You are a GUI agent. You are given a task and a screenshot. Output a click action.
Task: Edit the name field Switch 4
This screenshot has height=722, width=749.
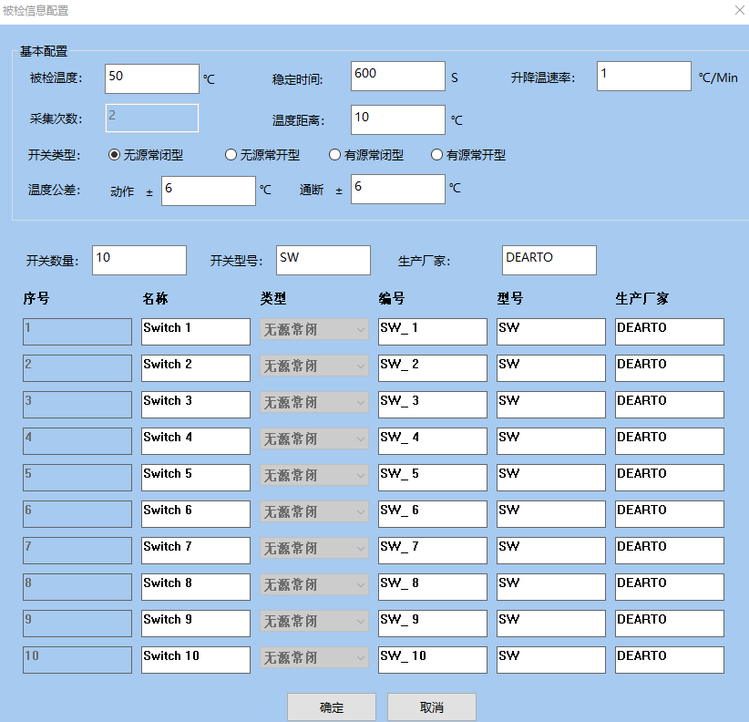click(196, 441)
